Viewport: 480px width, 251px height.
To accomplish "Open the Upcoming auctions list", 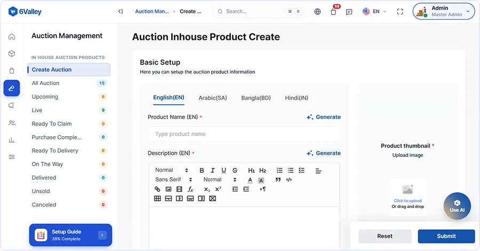I will click(x=69, y=97).
